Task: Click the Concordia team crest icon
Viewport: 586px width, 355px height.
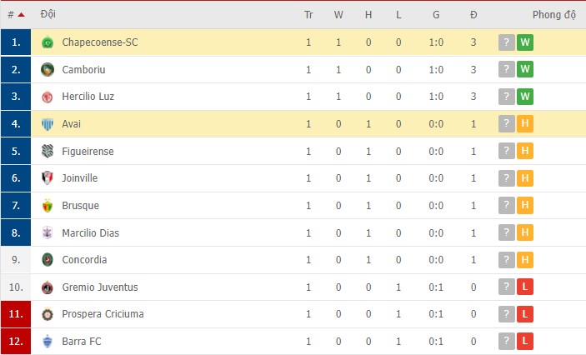Action: click(48, 260)
